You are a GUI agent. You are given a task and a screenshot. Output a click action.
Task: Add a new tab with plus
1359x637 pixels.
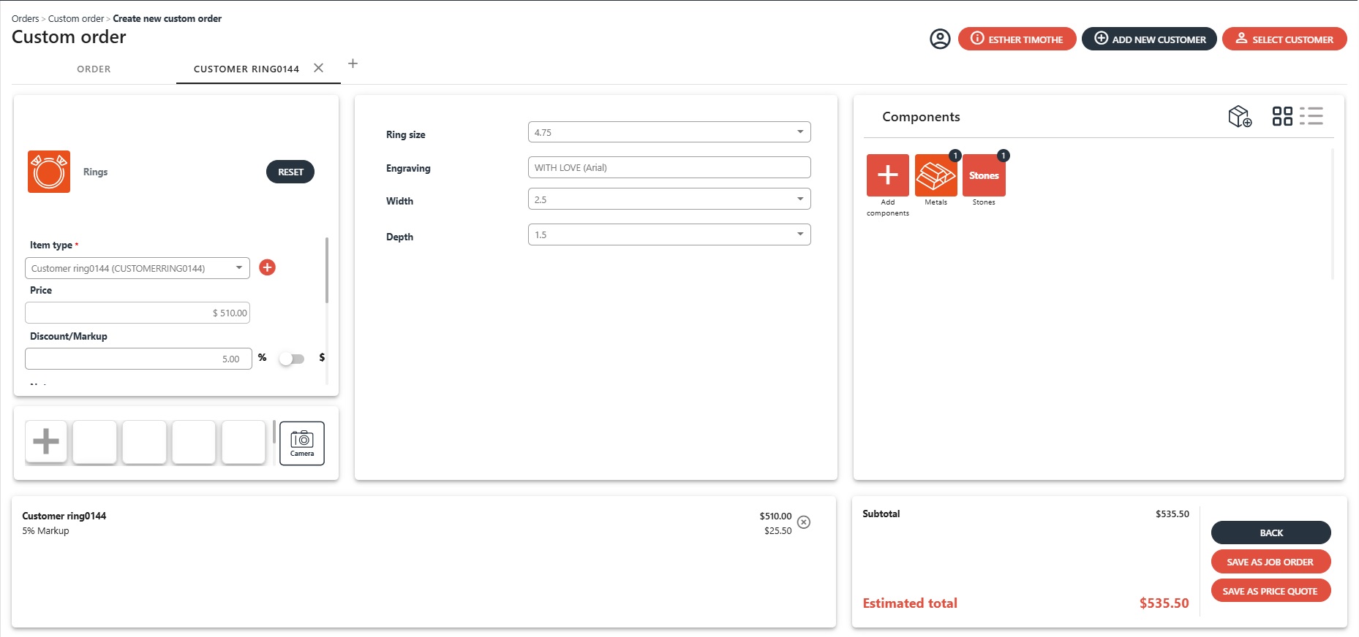353,64
